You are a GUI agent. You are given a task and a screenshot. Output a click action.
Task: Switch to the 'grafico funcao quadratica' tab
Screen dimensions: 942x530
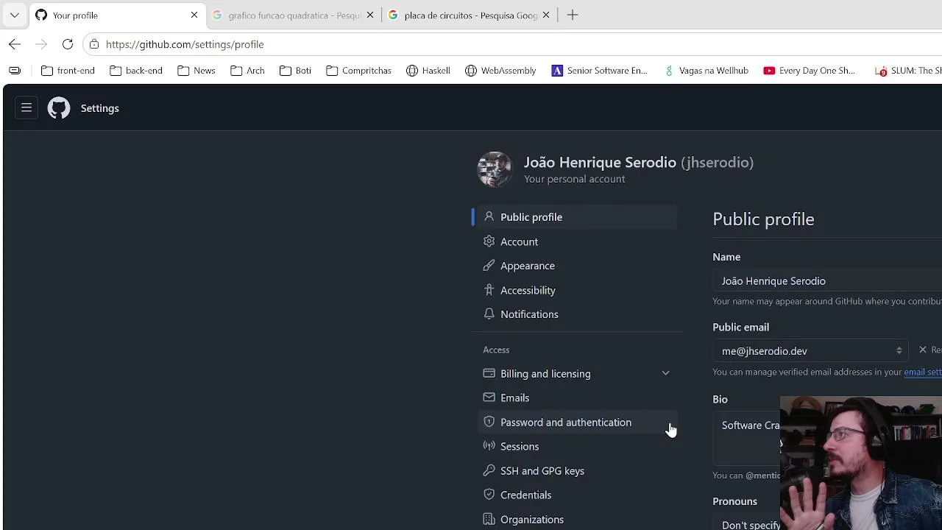pos(293,15)
